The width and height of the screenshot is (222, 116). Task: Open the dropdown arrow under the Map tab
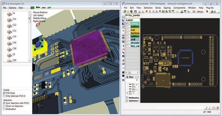137,80
